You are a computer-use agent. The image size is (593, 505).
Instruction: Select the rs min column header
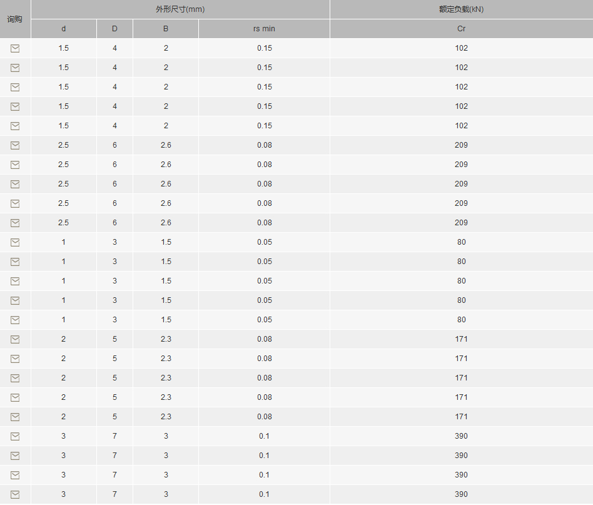tap(264, 29)
